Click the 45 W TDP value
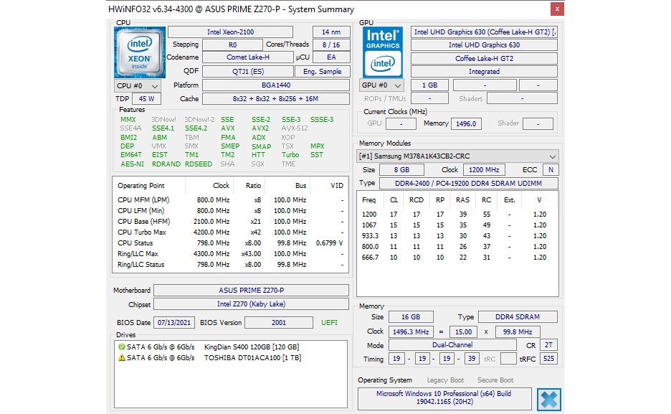Image resolution: width=671 pixels, height=414 pixels. click(146, 98)
